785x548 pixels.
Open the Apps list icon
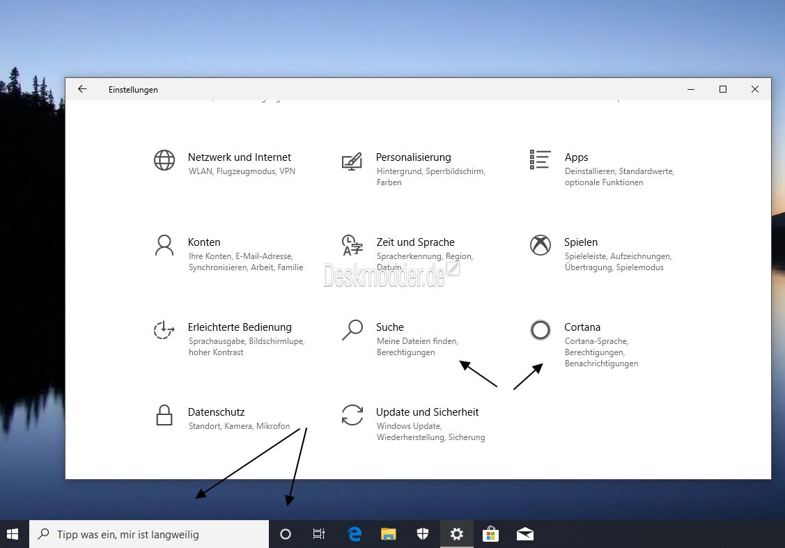541,159
